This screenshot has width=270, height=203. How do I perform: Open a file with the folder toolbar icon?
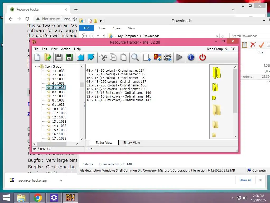47,57
